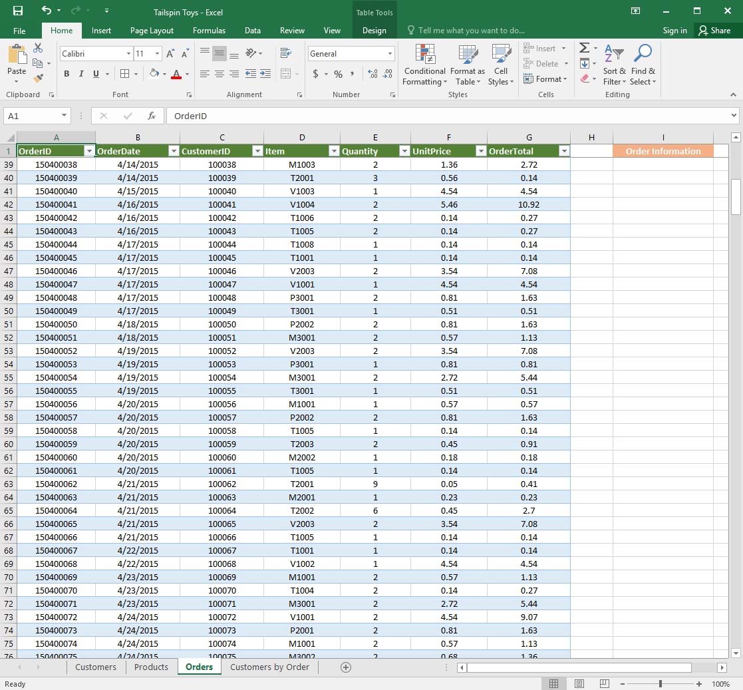Expand the Number Format General dropdown
This screenshot has height=690, width=743.
click(390, 54)
